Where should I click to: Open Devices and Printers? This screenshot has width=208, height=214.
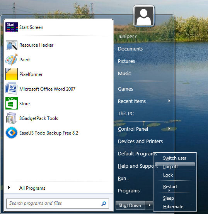140,141
